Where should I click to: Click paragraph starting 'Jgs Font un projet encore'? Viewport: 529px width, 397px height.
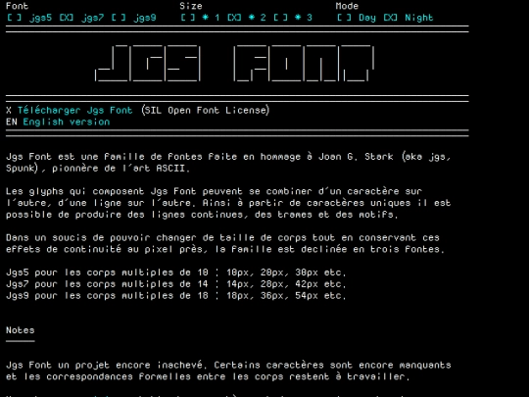click(228, 371)
